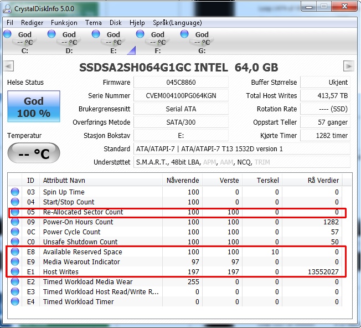Click the Nåverende column header
Screen dimensions: 361x328
click(183, 181)
